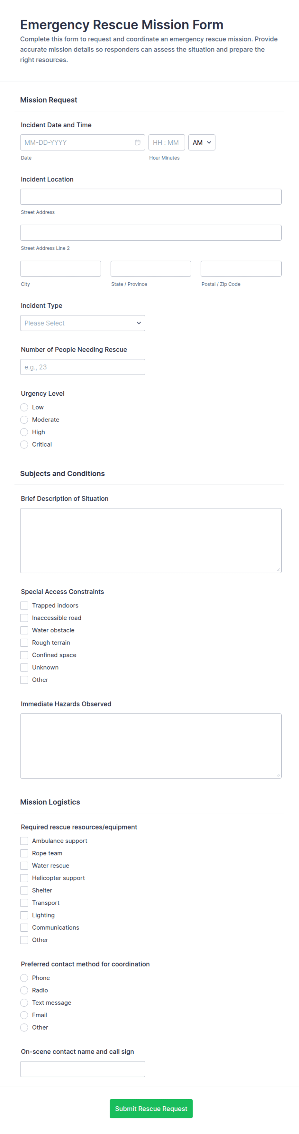Tick the Water obstacle checkbox
299x1134 pixels.
coord(24,630)
